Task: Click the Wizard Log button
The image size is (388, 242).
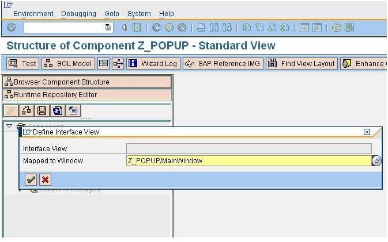Action: click(153, 64)
